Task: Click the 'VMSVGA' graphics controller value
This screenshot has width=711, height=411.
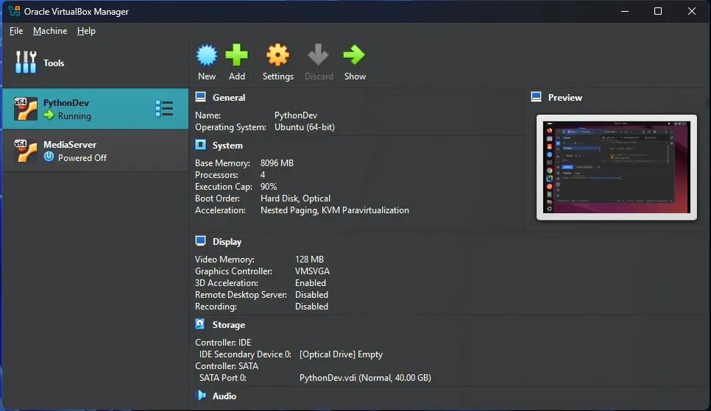Action: [x=312, y=271]
